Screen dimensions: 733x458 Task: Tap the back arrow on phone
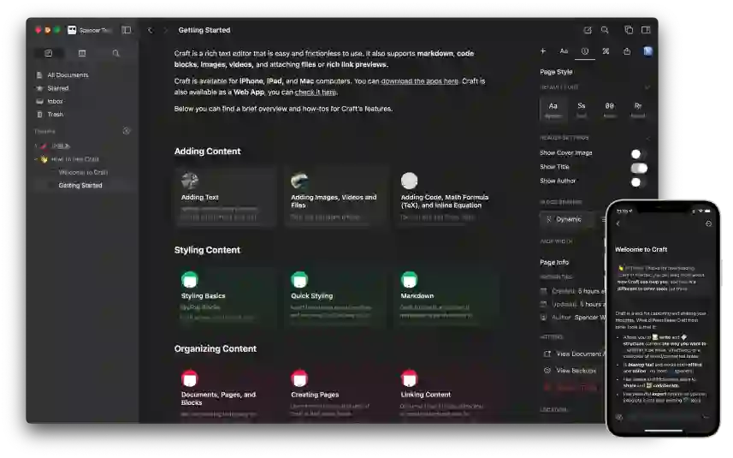[x=618, y=223]
